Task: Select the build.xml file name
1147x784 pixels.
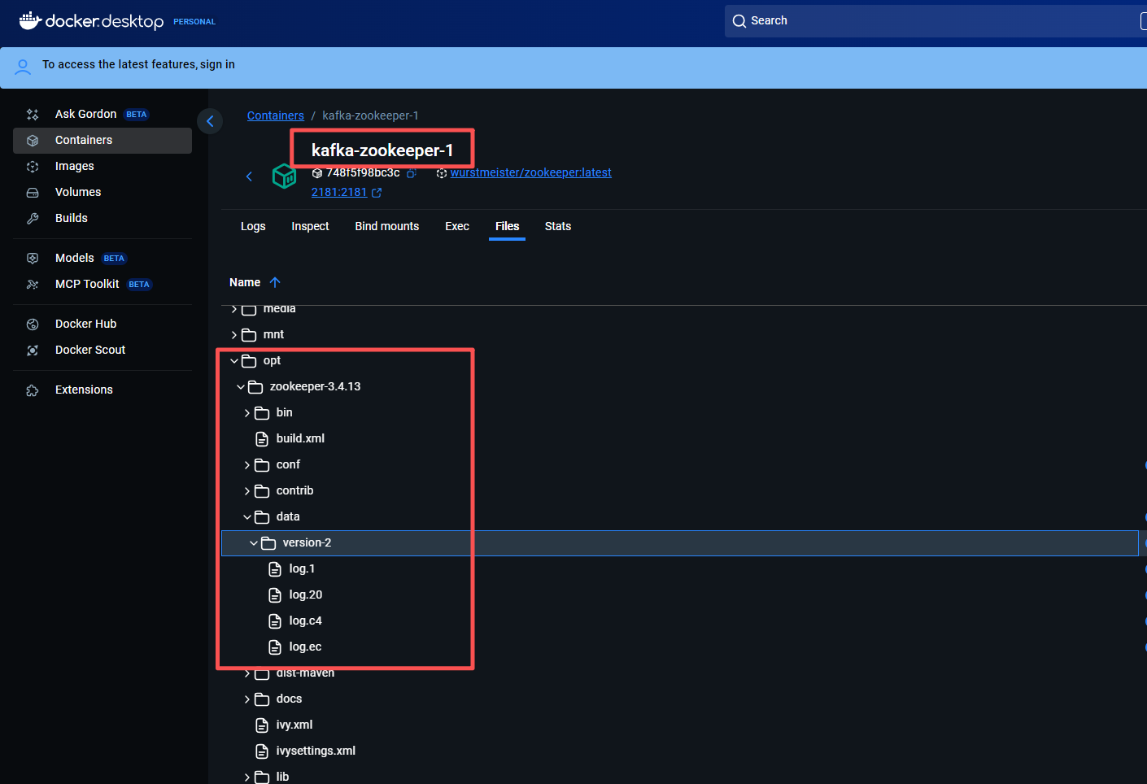Action: tap(300, 438)
